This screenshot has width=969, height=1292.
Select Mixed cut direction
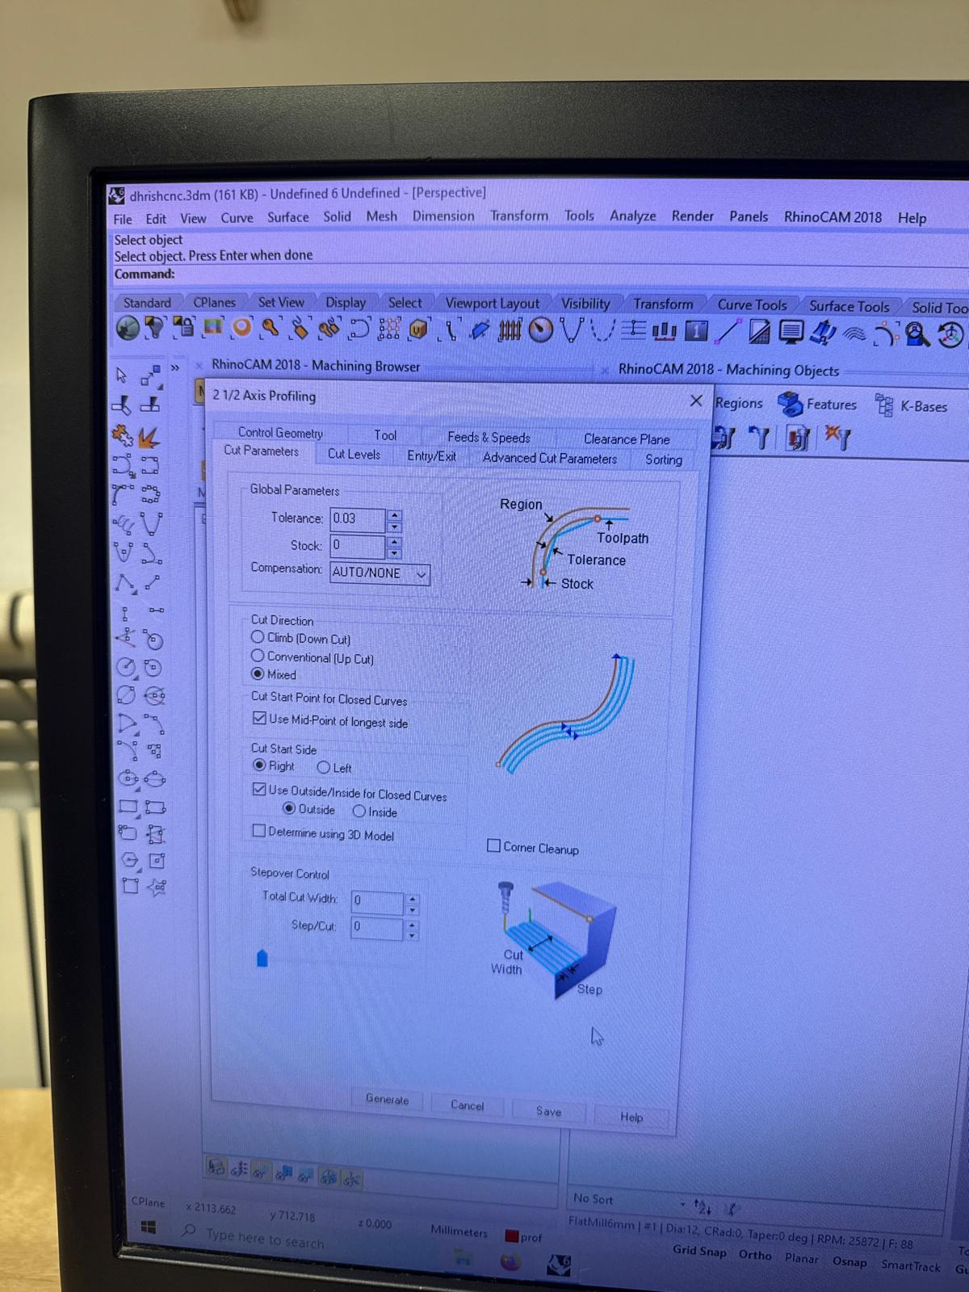click(258, 673)
